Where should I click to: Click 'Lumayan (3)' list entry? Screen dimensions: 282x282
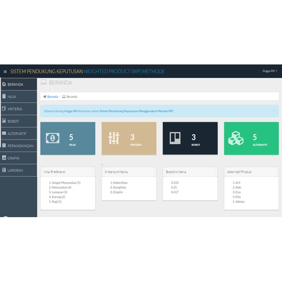[58, 192]
